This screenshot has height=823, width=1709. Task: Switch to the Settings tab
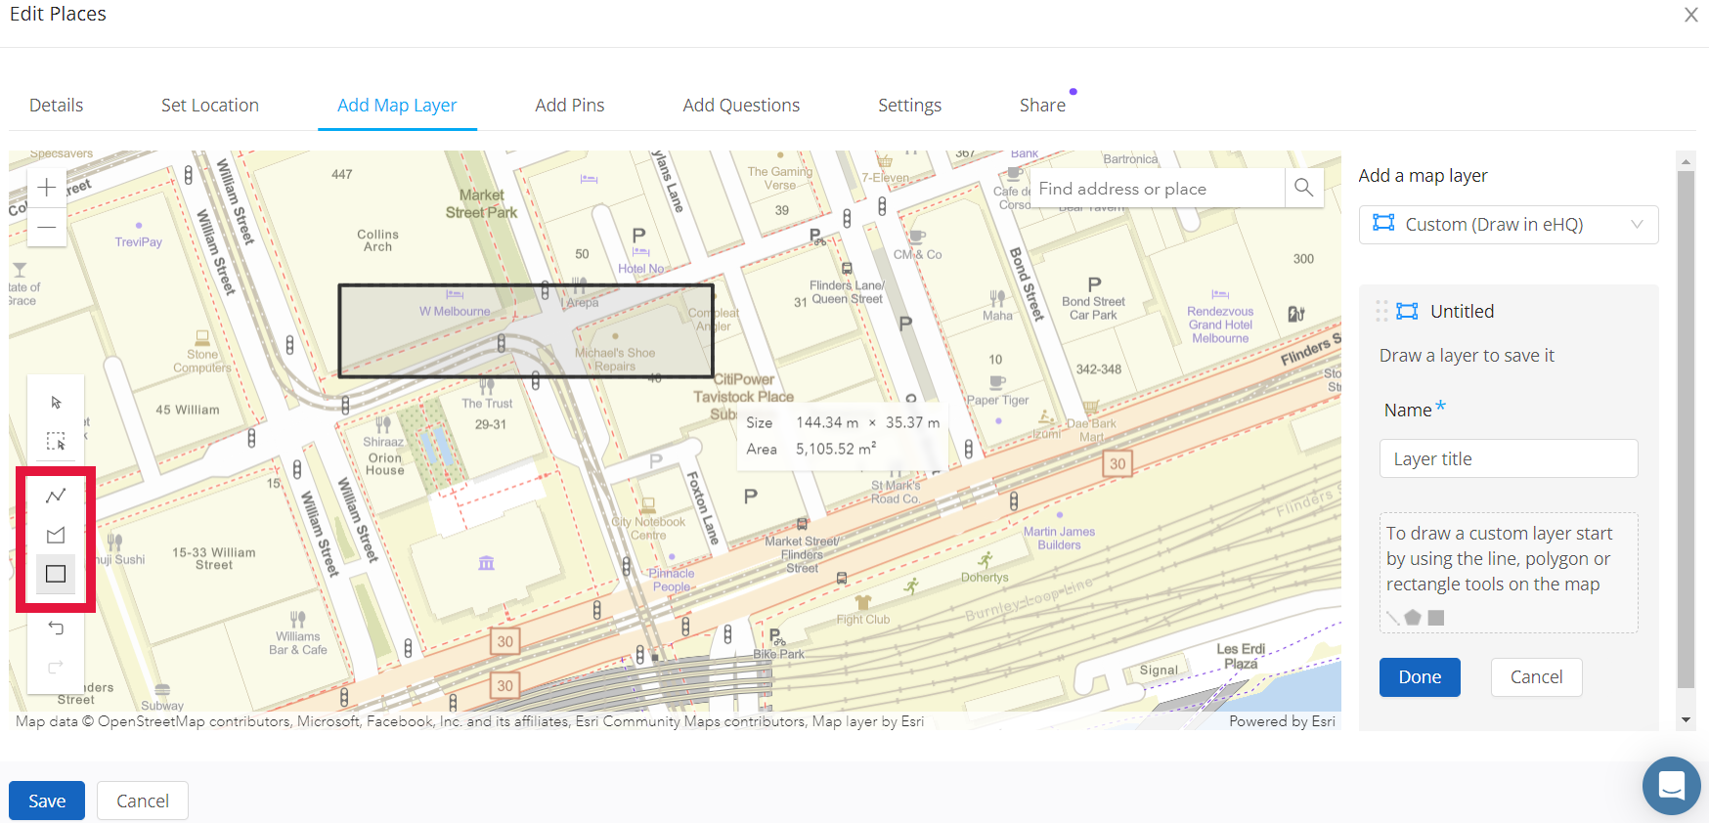(909, 106)
